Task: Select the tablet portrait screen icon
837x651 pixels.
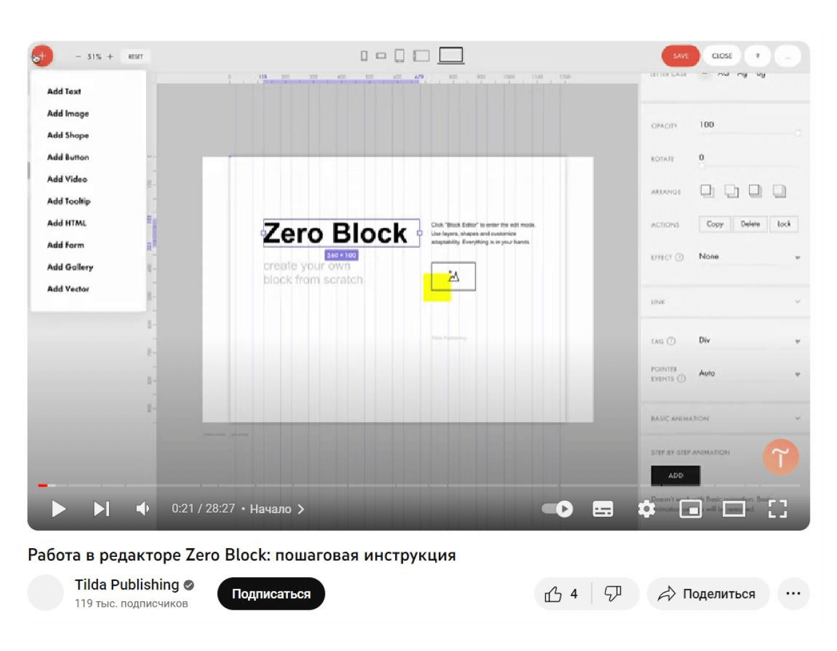Action: point(399,56)
